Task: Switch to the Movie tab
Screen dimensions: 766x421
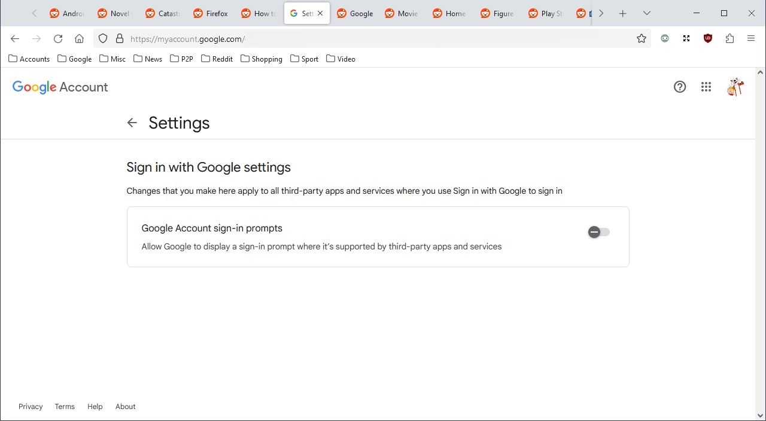Action: tap(402, 13)
